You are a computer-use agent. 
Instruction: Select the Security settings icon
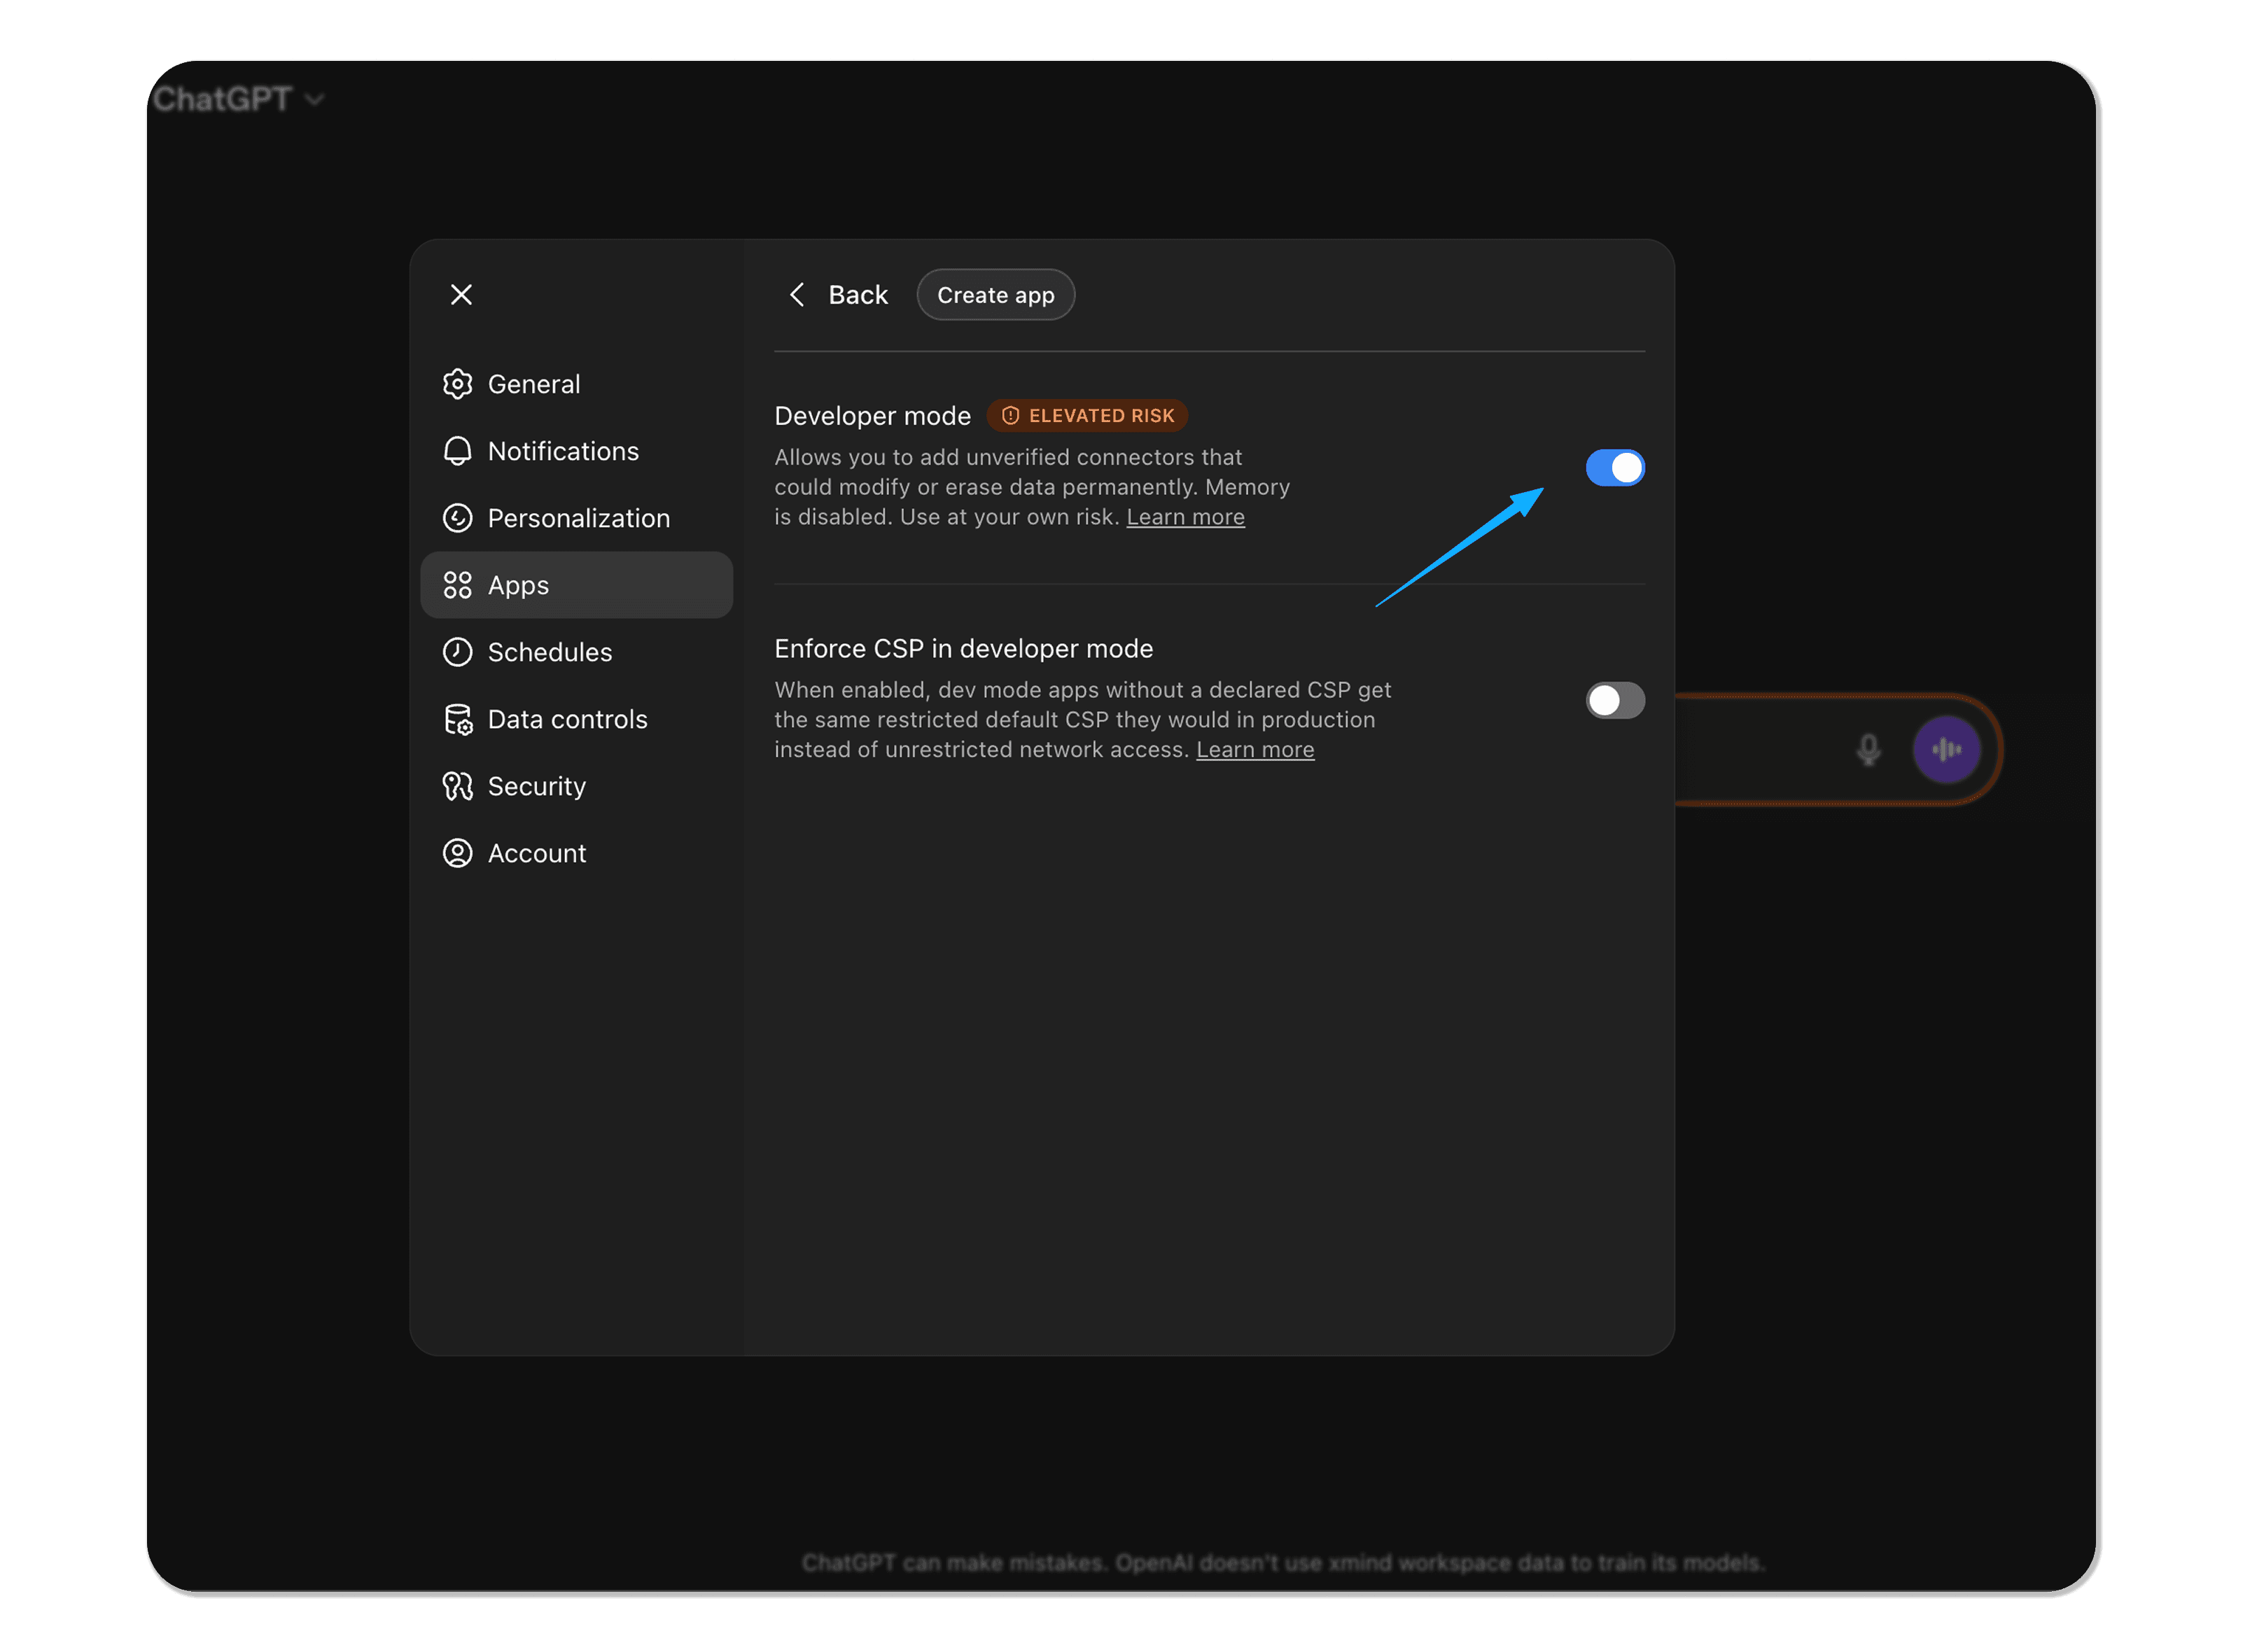click(x=458, y=786)
